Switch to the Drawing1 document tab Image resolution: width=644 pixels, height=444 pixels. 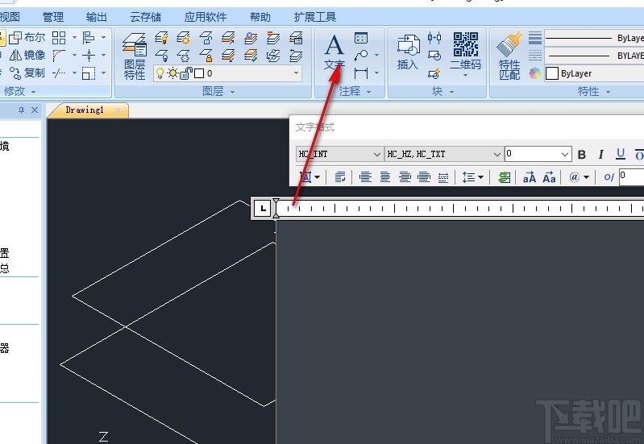(x=85, y=110)
